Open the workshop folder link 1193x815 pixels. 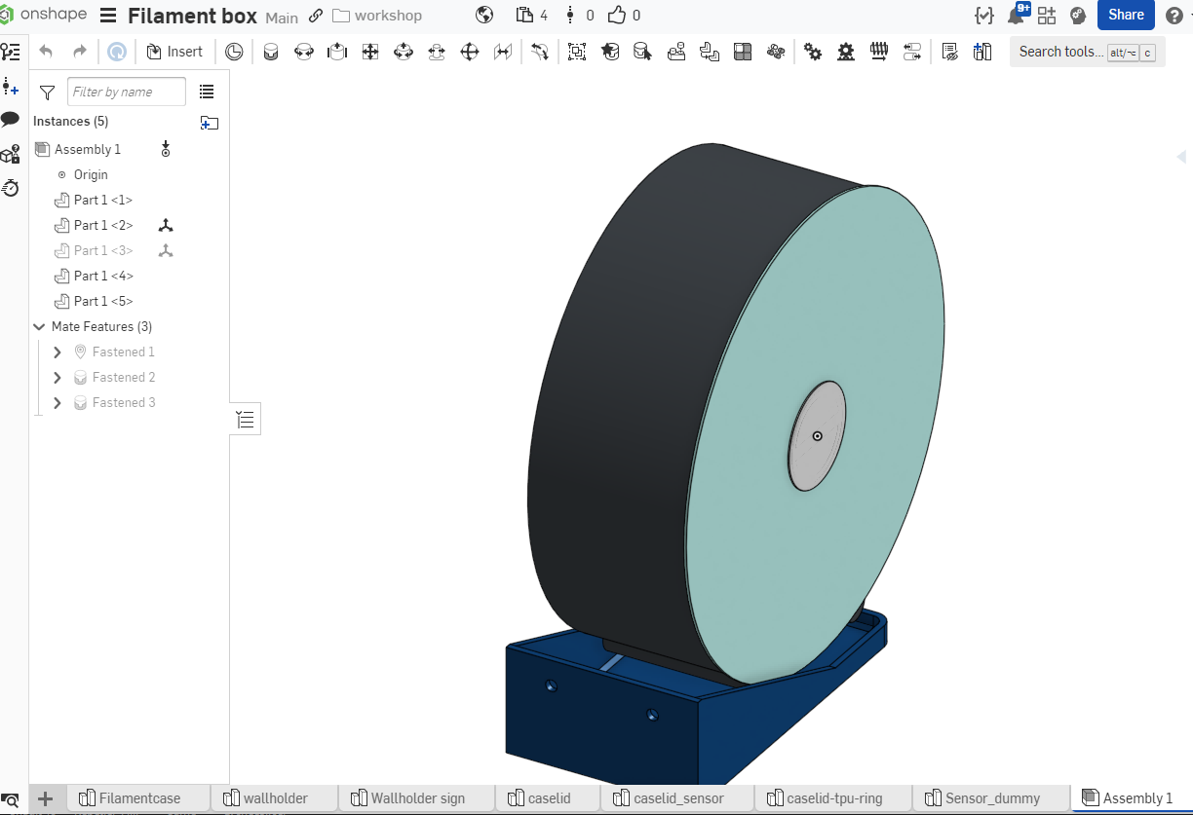point(377,16)
